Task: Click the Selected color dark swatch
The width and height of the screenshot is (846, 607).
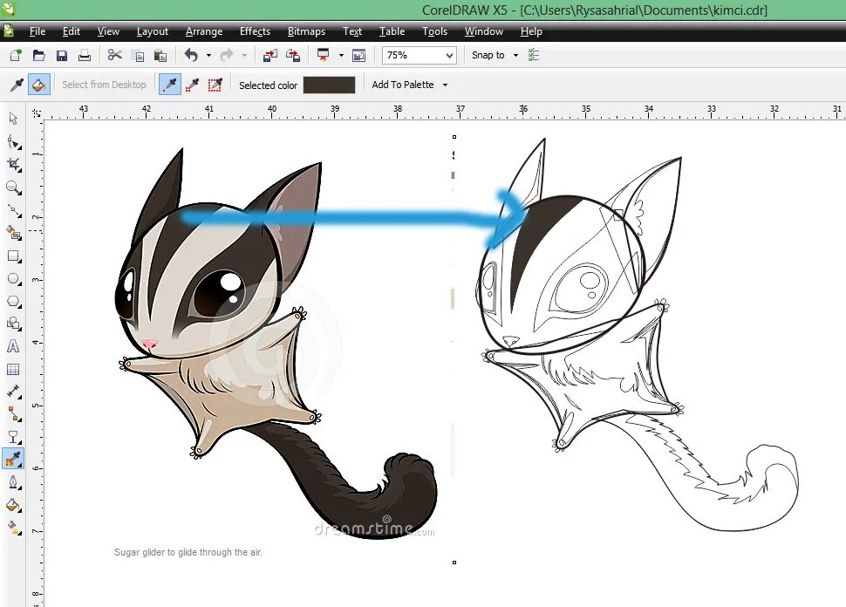Action: tap(329, 85)
